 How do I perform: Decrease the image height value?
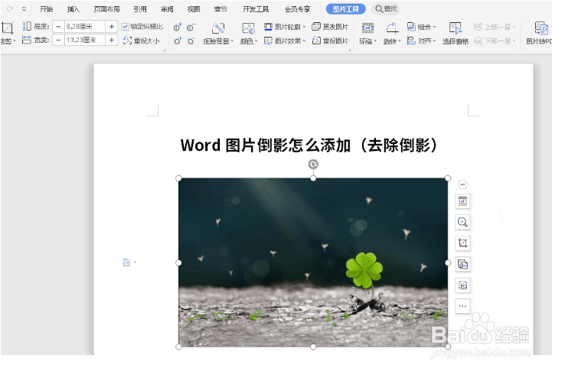(58, 27)
